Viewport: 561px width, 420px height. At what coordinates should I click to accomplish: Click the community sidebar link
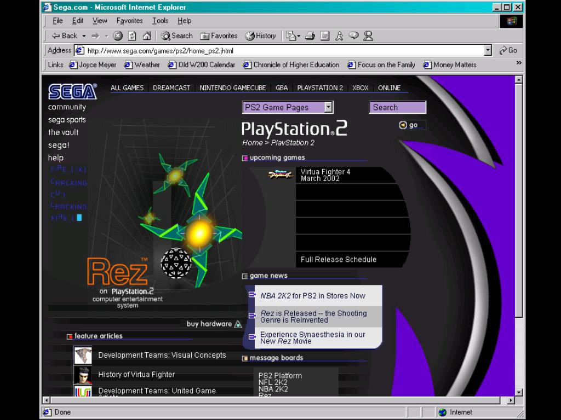tap(67, 107)
